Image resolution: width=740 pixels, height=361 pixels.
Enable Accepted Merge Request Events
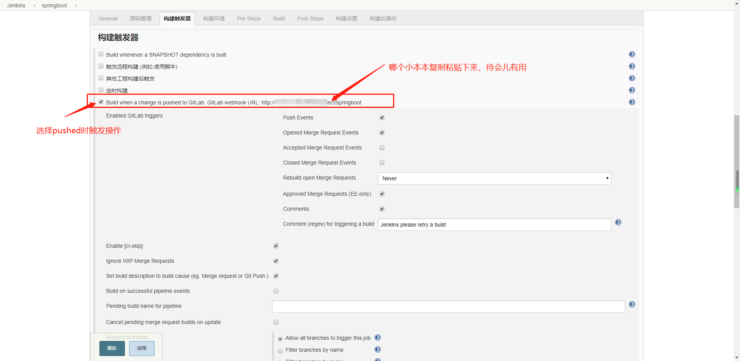(382, 148)
